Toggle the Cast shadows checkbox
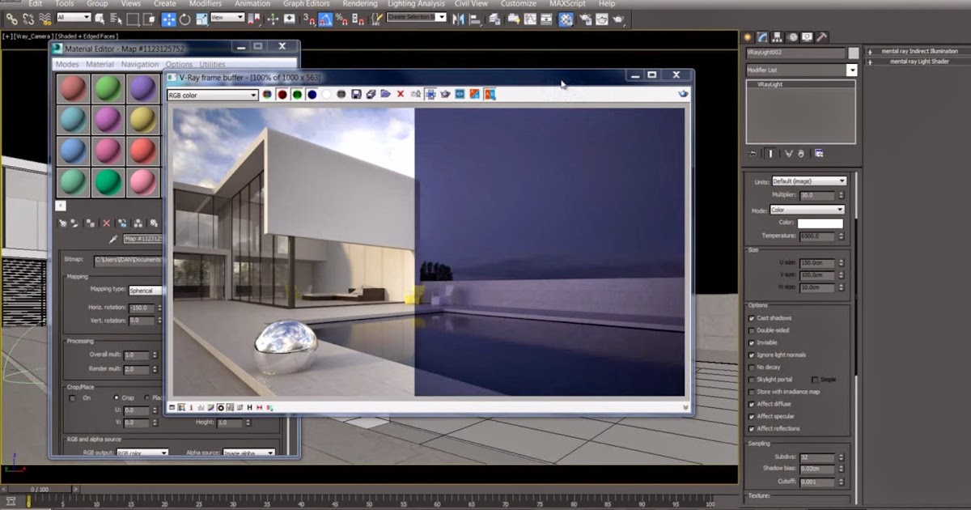This screenshot has width=971, height=510. coord(752,318)
